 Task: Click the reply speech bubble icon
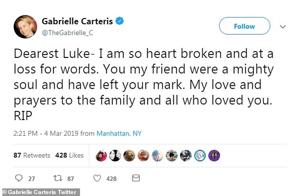[x=20, y=178]
